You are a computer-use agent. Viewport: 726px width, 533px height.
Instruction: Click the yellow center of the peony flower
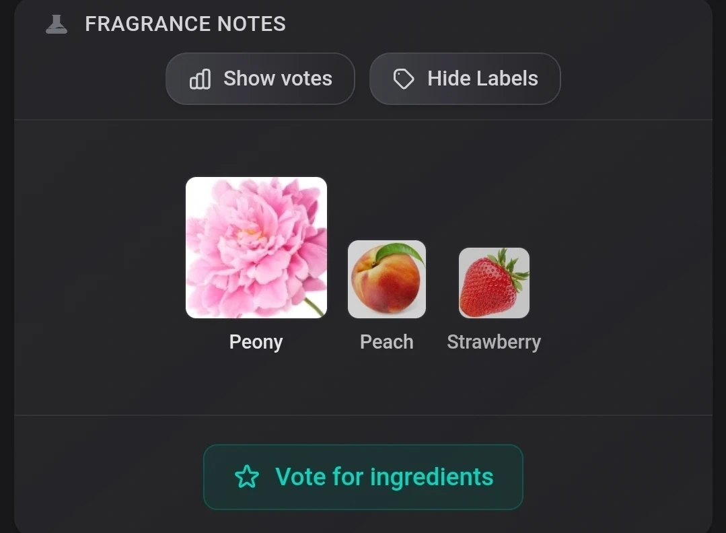tap(249, 234)
